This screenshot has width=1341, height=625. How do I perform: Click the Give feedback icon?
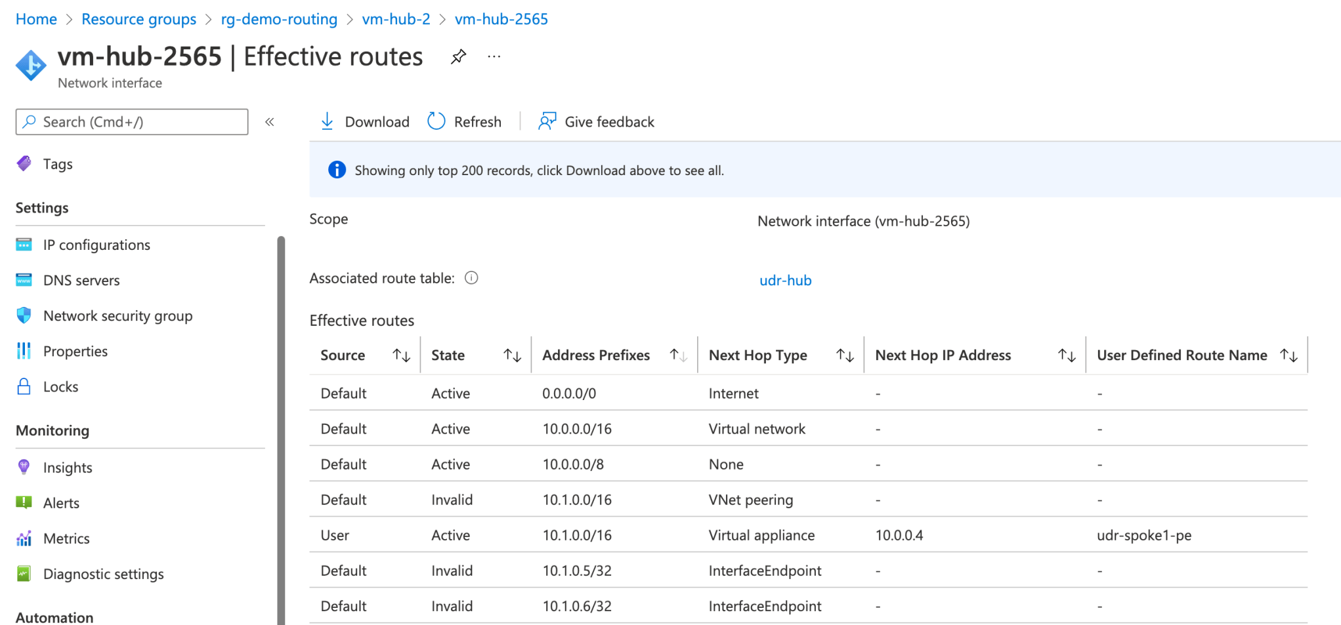[547, 121]
